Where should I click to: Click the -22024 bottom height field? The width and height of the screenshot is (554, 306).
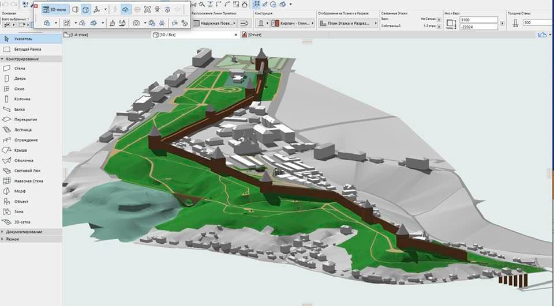pos(479,27)
